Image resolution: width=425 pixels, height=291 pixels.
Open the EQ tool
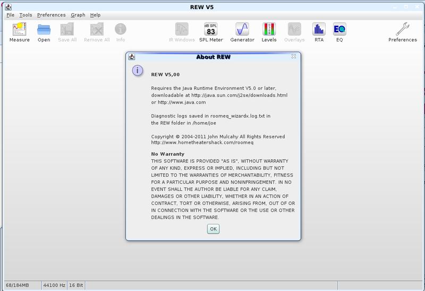(339, 32)
